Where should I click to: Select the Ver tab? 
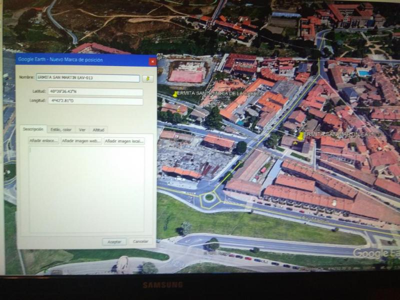click(x=82, y=129)
